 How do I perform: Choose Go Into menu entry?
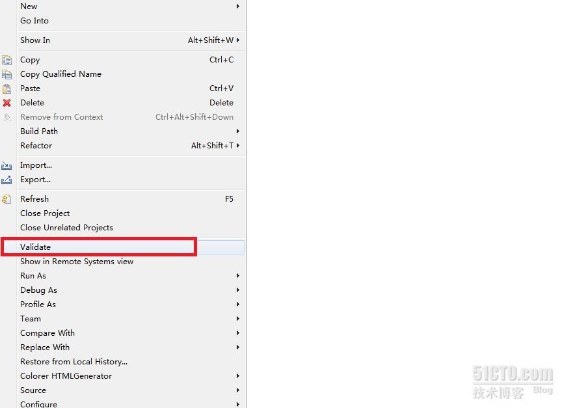click(x=123, y=20)
